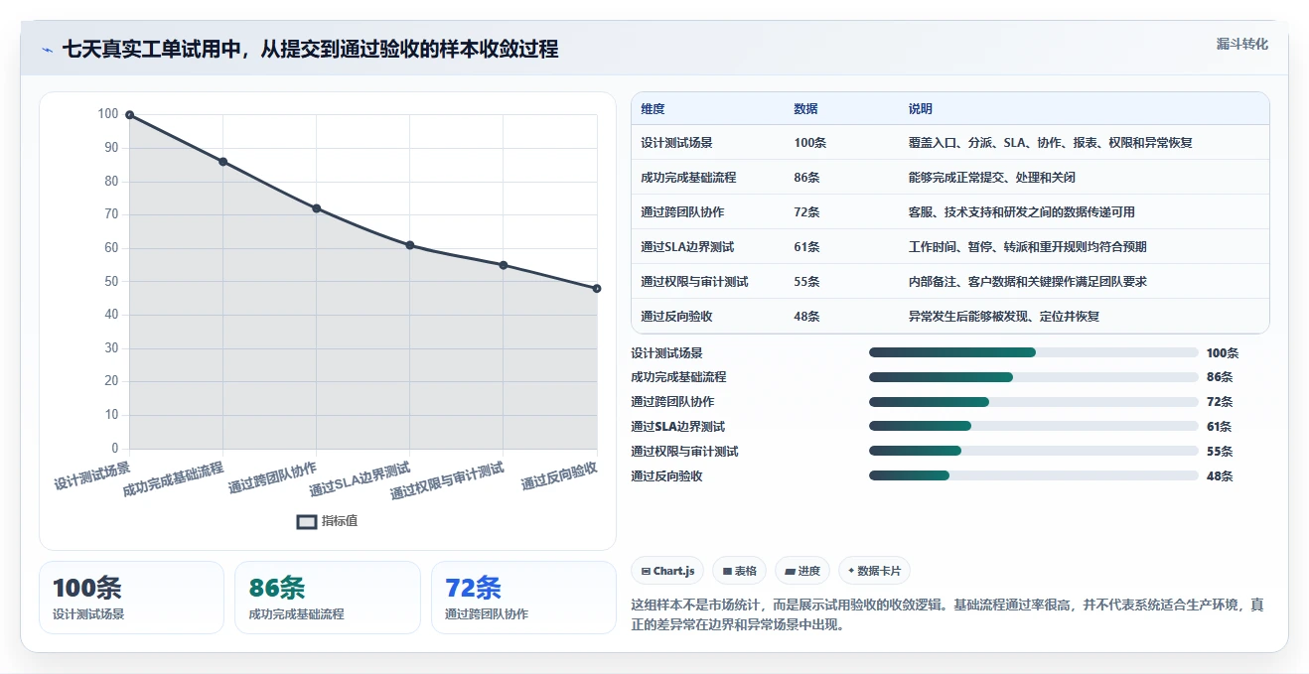The width and height of the screenshot is (1309, 674).
Task: Click the 漏斗转化 label
Action: coord(1241,45)
